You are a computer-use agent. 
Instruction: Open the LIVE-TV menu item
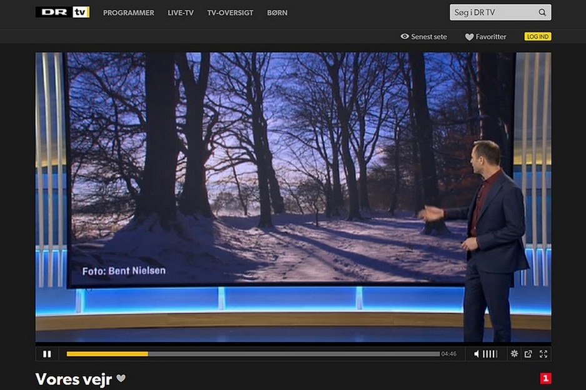coord(181,12)
